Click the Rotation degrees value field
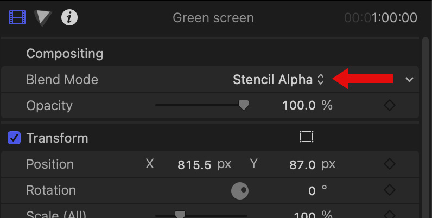Image resolution: width=432 pixels, height=218 pixels. click(x=312, y=190)
